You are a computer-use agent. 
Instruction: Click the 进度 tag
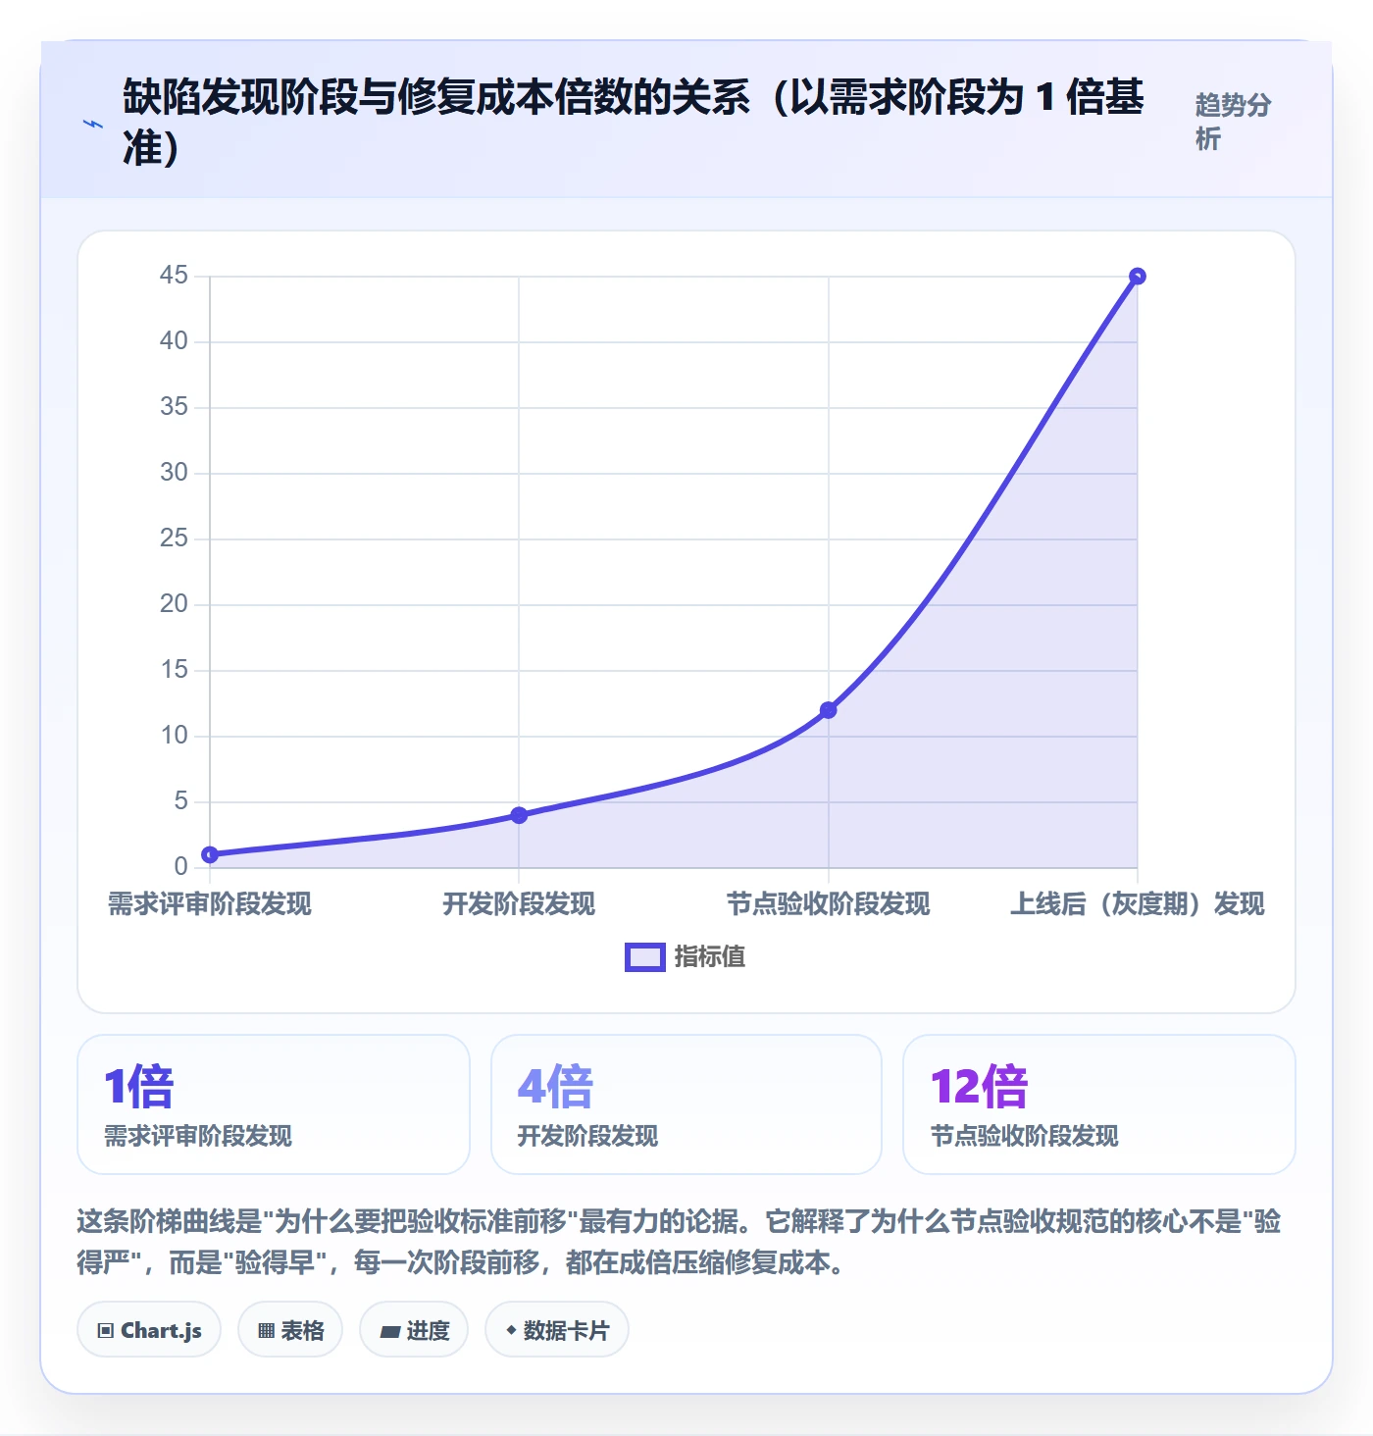(414, 1330)
